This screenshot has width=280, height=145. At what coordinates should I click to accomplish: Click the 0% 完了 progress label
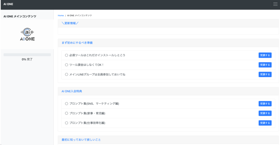point(27,59)
